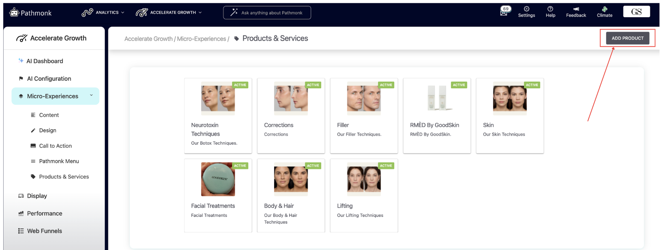Screen dimensions: 661x250
Task: Click the Pathmonk Menu hamburger icon
Action: point(33,161)
